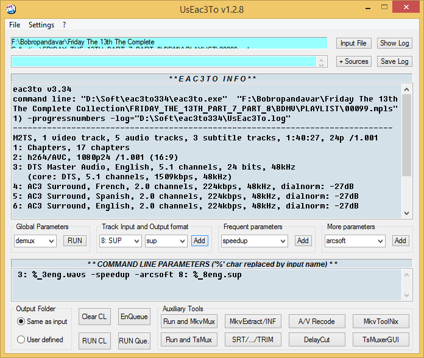Click command line box scroll-down arrow

pyautogui.click(x=406, y=295)
